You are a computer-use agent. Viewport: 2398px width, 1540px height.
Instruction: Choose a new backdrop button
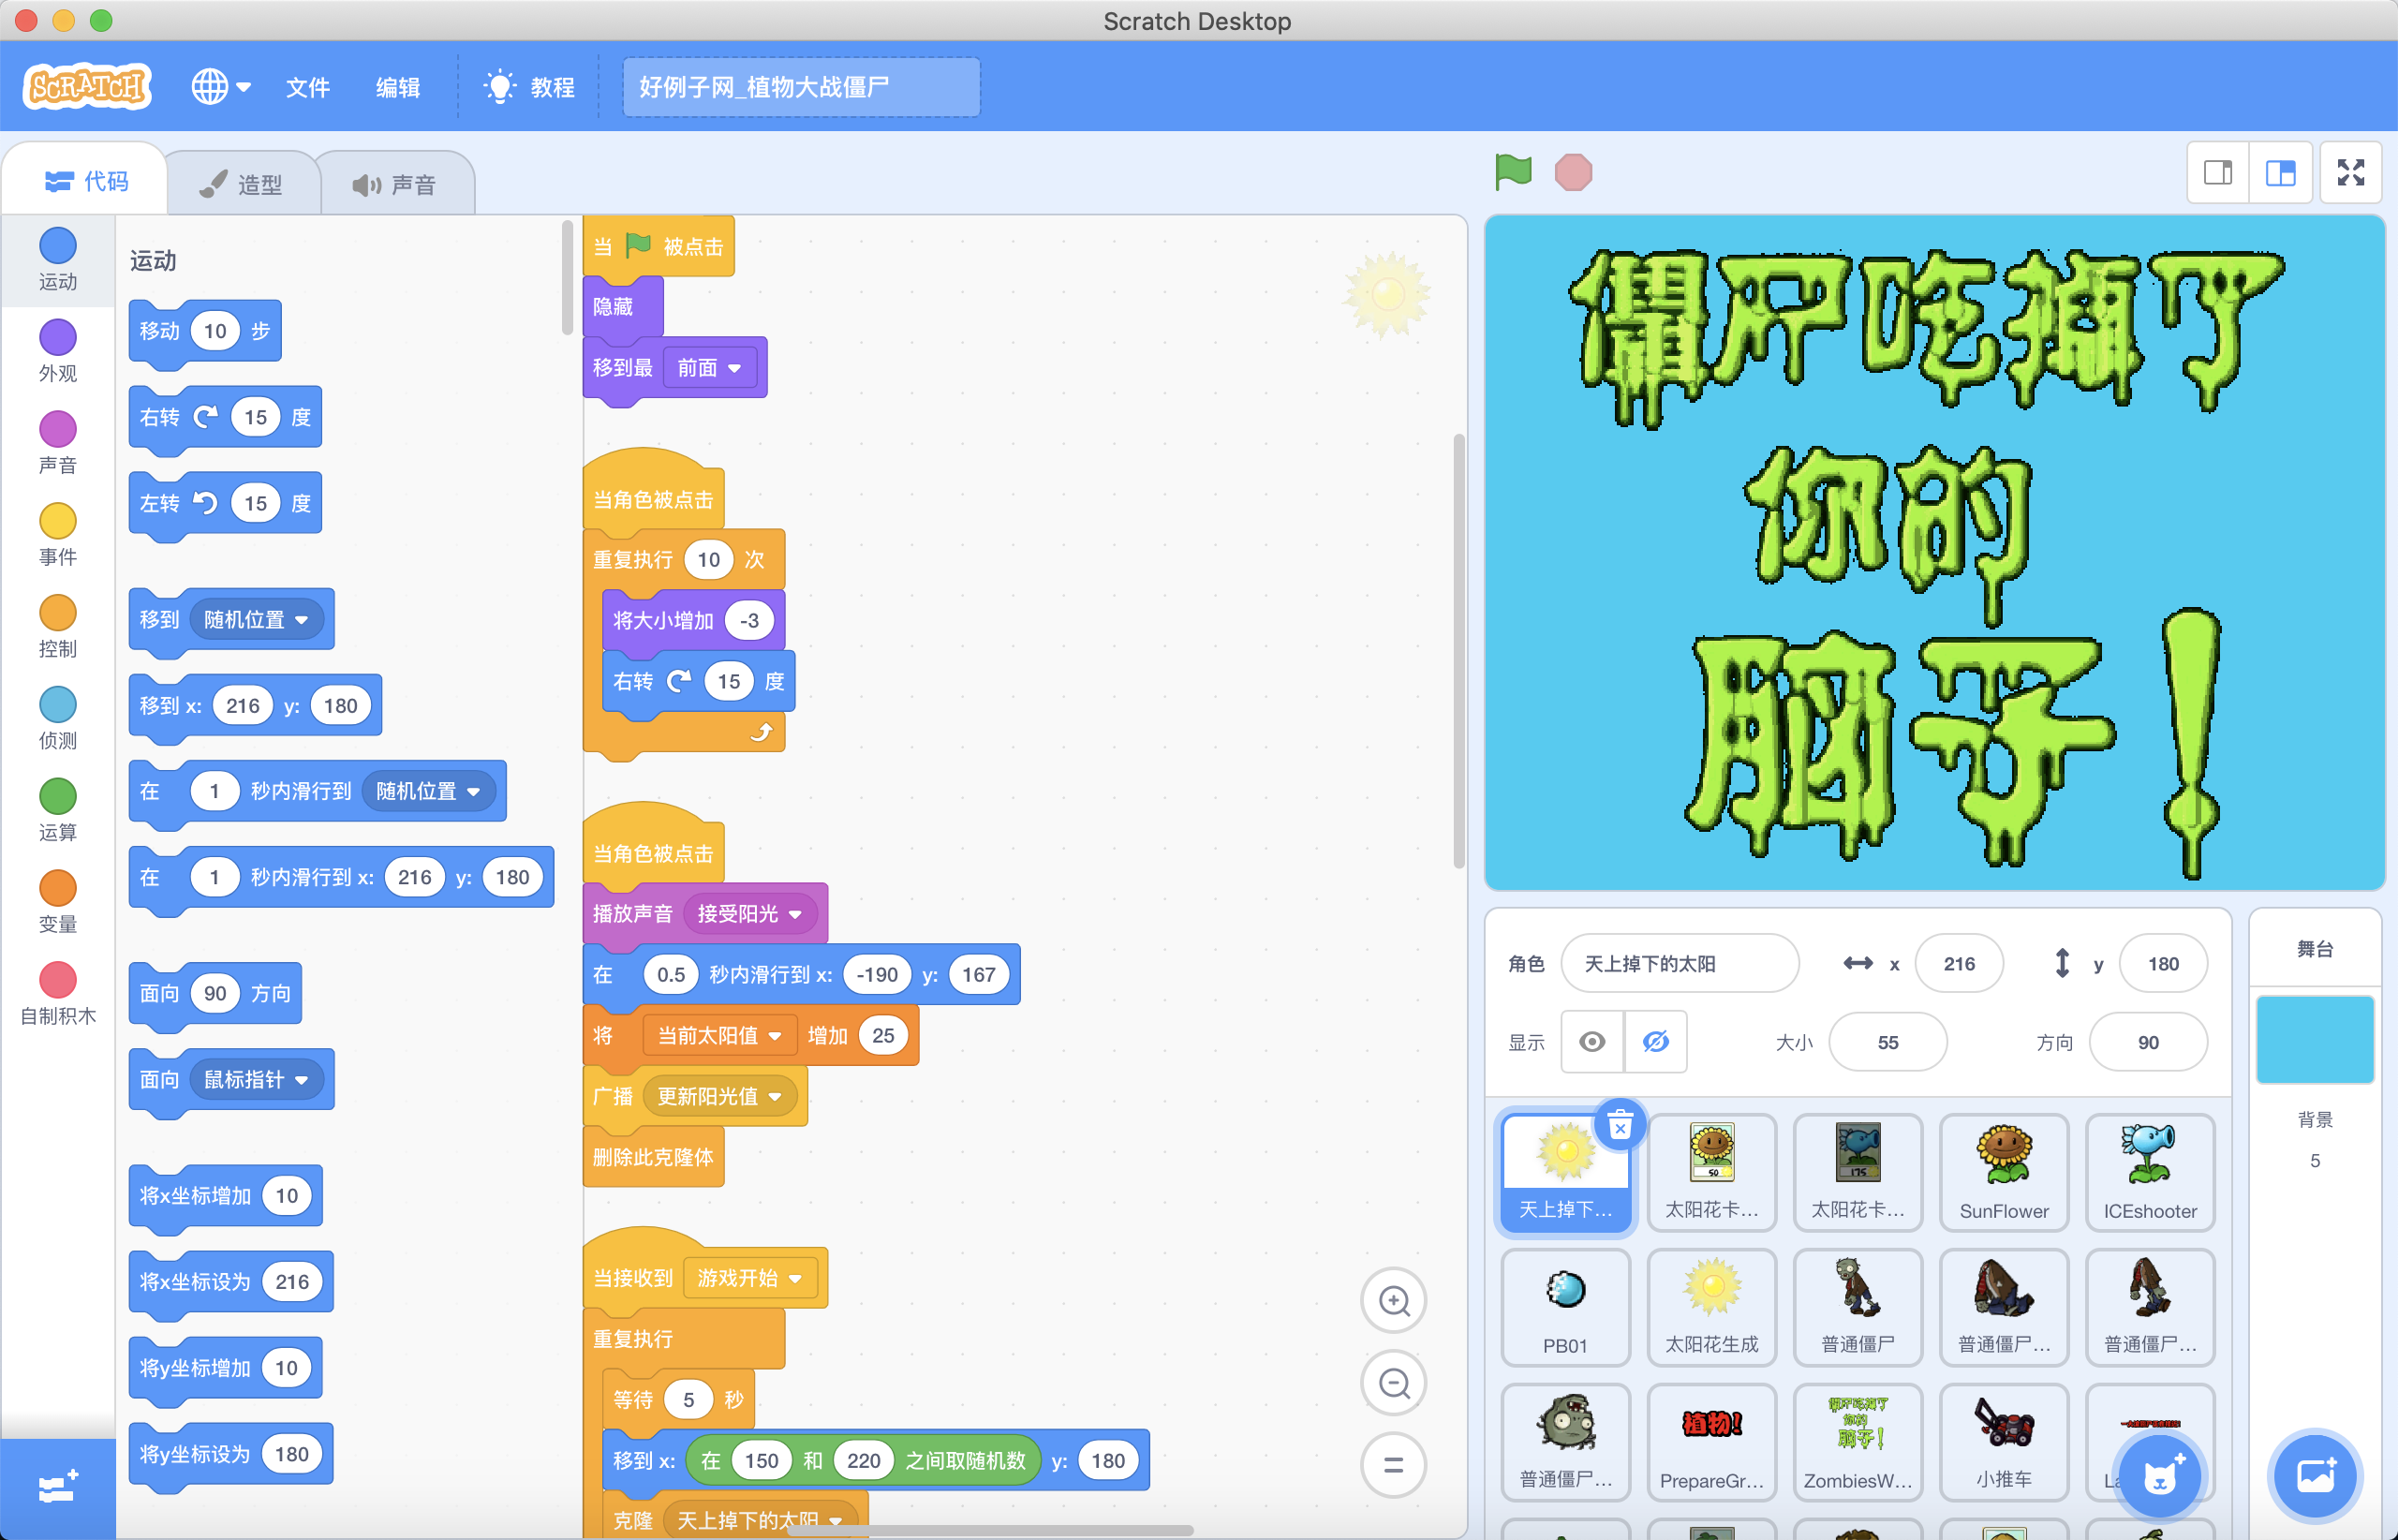click(x=2315, y=1477)
